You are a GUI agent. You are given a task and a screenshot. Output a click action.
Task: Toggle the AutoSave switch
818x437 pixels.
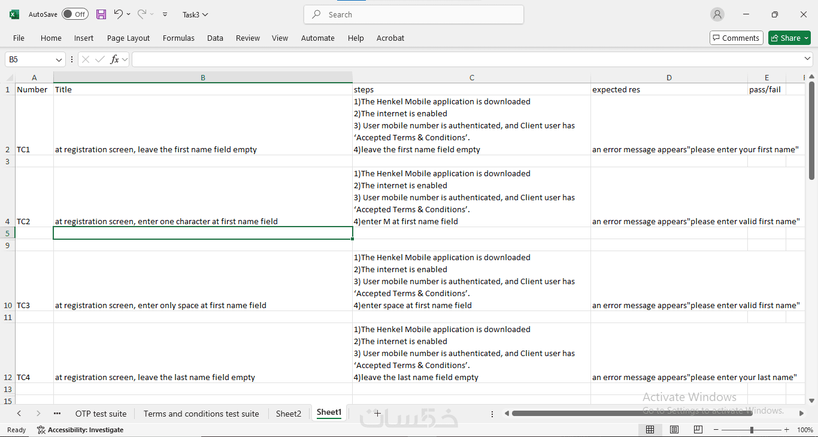[x=75, y=14]
